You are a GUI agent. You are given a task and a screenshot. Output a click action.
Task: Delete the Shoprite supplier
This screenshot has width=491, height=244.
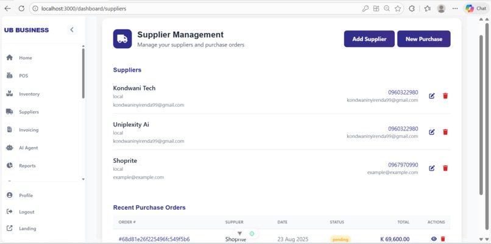pyautogui.click(x=445, y=168)
